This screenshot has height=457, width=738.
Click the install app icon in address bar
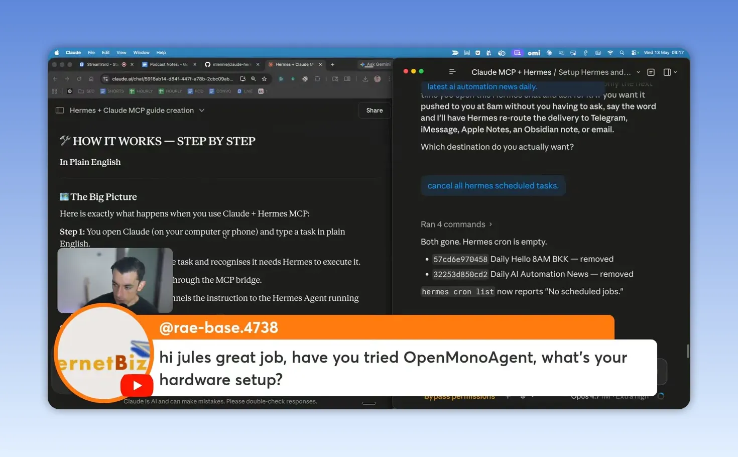coord(242,79)
